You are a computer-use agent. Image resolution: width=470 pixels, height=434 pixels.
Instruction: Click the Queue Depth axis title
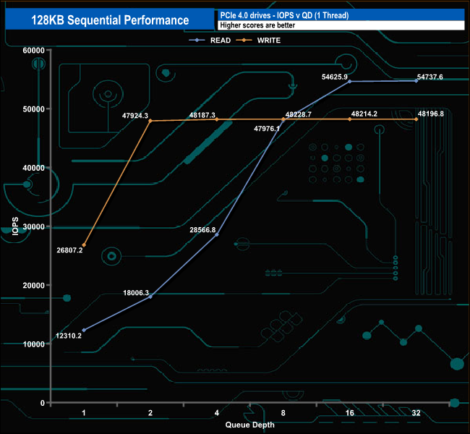click(249, 425)
